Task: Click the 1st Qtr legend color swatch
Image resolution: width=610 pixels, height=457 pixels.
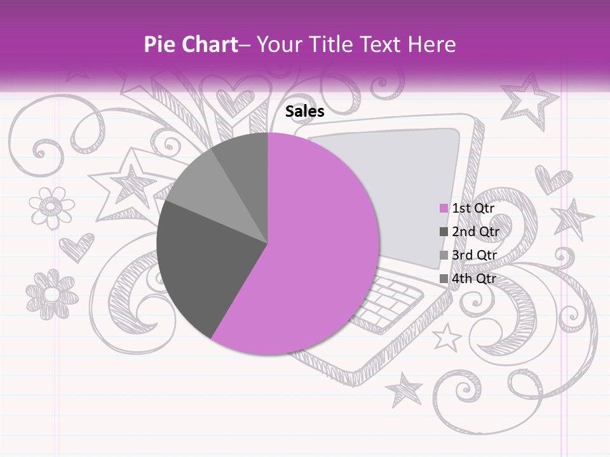Action: pos(444,208)
